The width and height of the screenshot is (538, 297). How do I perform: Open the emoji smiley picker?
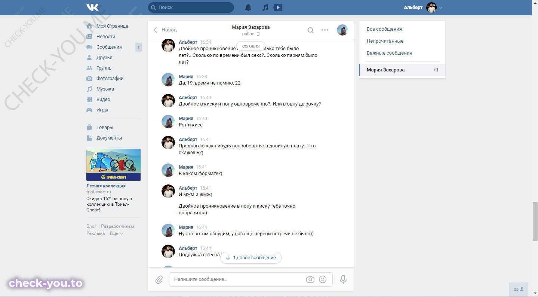[323, 279]
